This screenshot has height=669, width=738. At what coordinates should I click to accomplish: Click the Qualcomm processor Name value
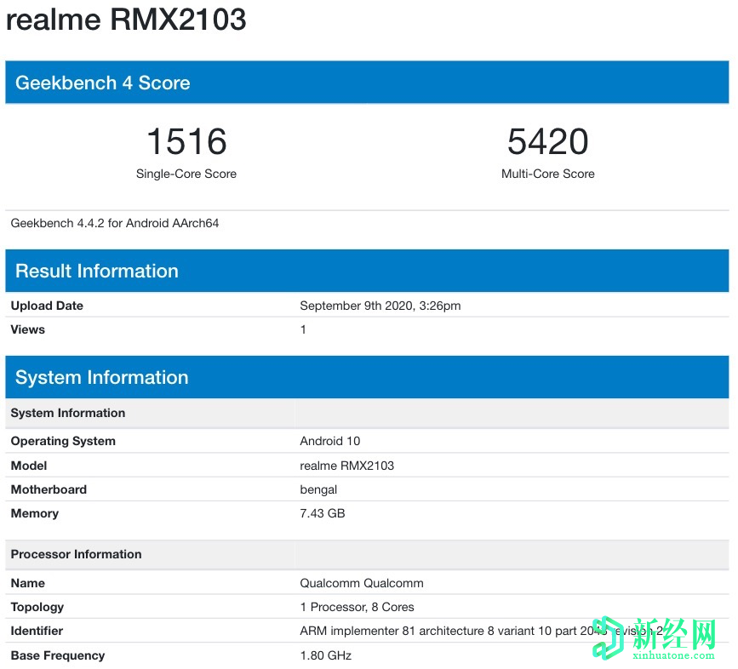(x=361, y=583)
